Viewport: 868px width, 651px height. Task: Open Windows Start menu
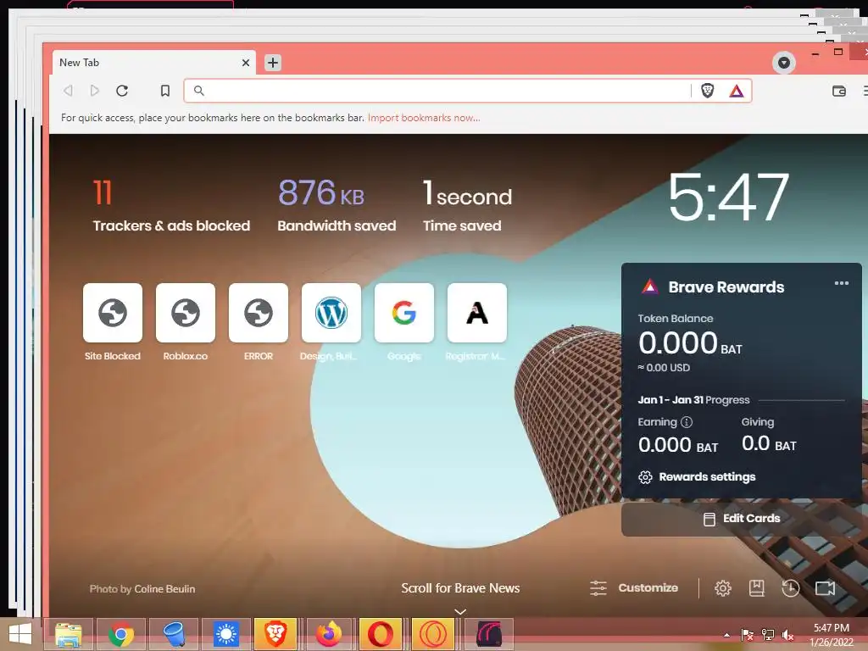click(x=21, y=634)
